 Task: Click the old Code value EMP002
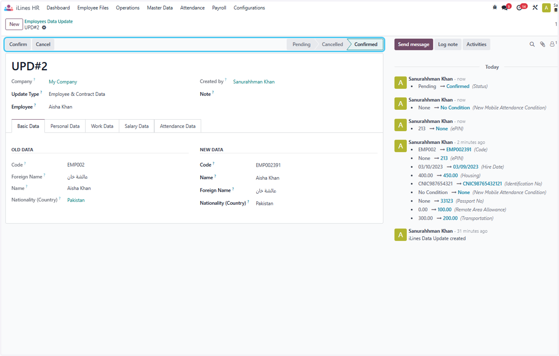tap(76, 165)
